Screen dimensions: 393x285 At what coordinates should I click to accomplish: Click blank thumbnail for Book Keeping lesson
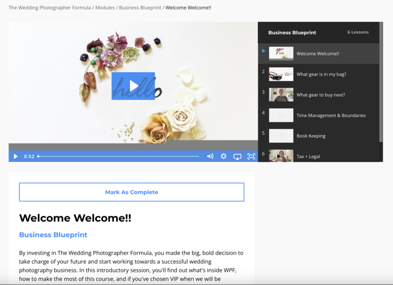click(281, 135)
